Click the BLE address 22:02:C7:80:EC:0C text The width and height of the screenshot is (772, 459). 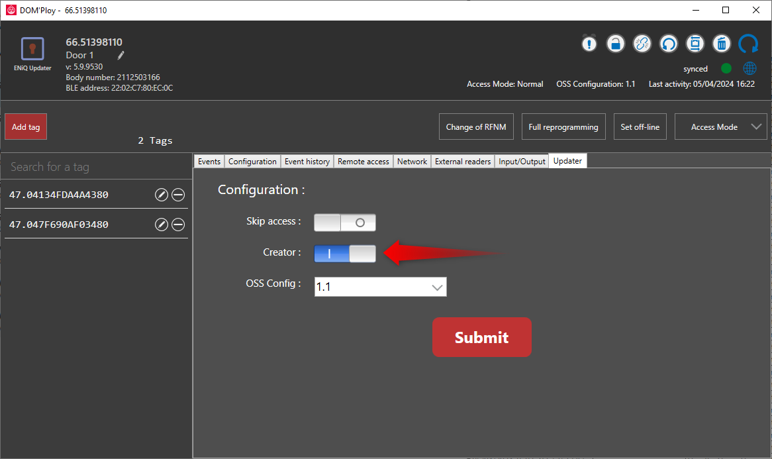click(119, 88)
